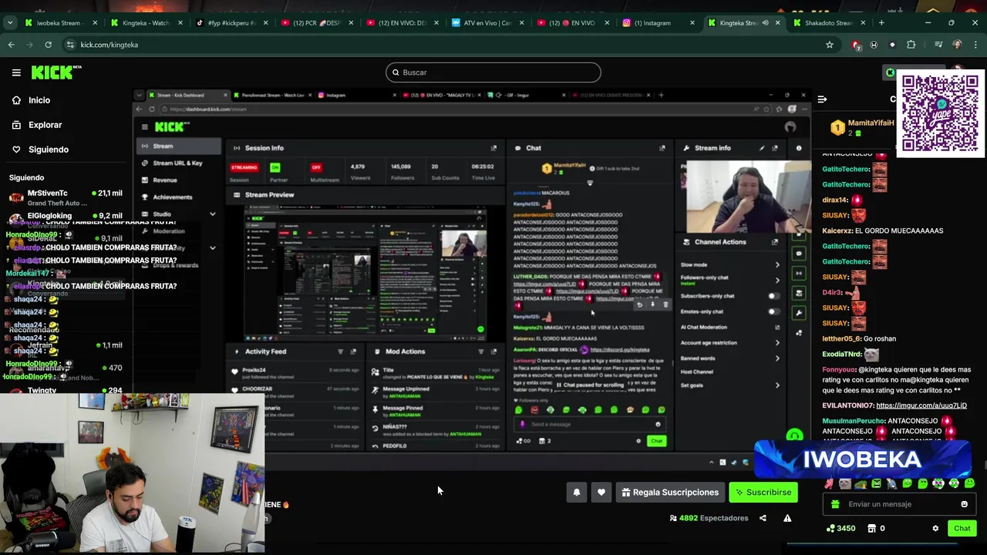Expand Slow mode chevron in the streamed dashboard
The height and width of the screenshot is (555, 987).
pos(777,265)
